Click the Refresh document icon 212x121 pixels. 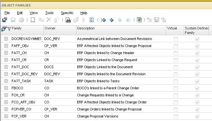coord(92,20)
